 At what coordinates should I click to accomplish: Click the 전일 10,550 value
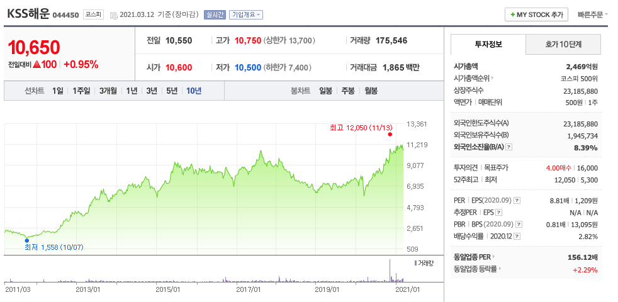pos(179,41)
